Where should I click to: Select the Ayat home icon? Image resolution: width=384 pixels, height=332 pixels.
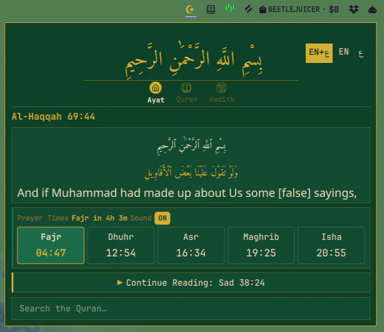click(156, 88)
